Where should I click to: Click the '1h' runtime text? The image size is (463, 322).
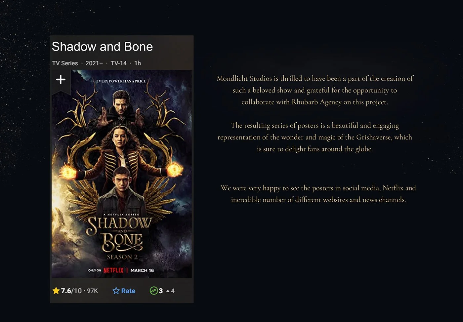[x=138, y=63]
